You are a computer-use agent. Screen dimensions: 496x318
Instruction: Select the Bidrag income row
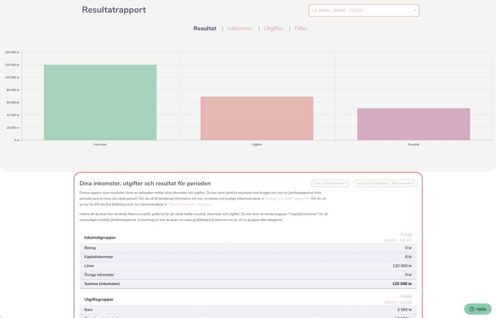[x=248, y=248]
